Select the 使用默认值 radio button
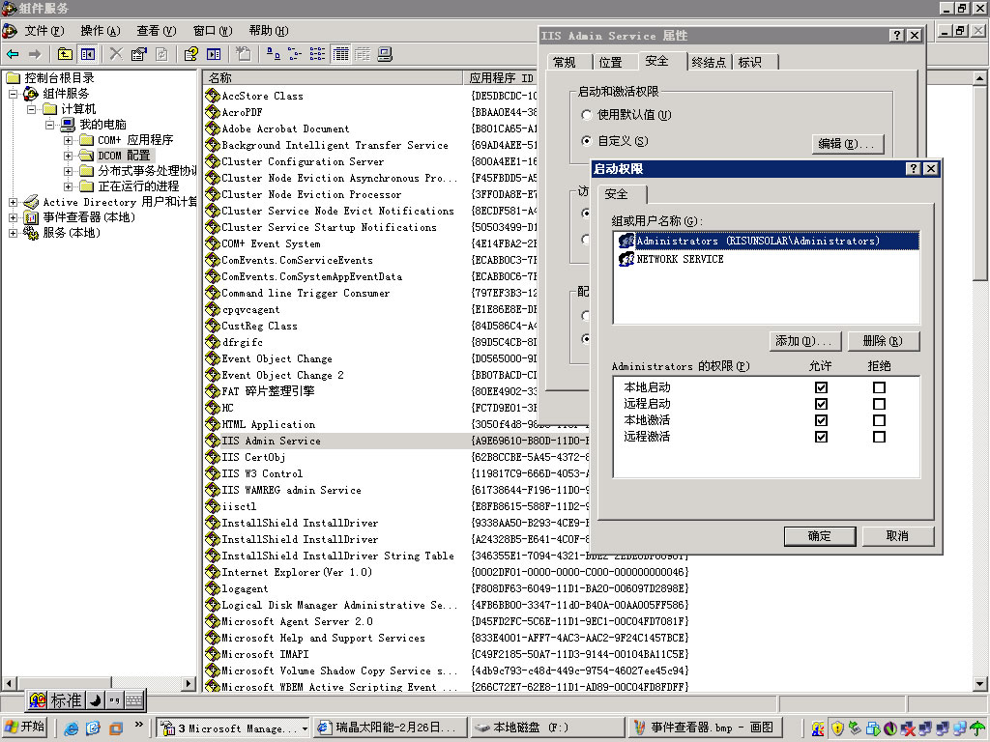The height and width of the screenshot is (742, 990). tap(587, 115)
